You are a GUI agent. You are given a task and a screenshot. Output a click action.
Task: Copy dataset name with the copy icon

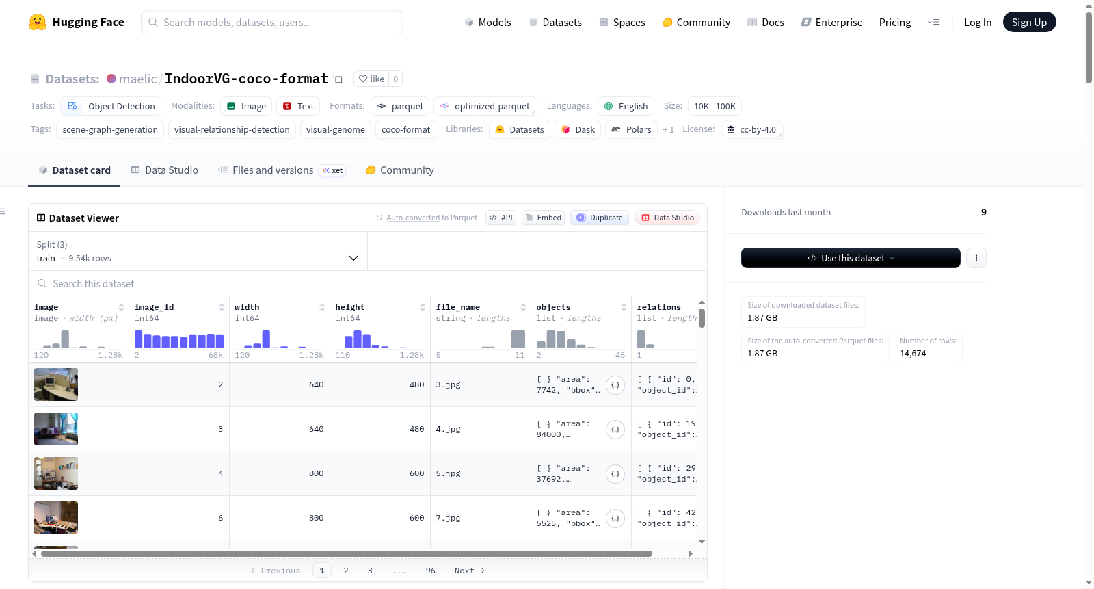point(338,79)
